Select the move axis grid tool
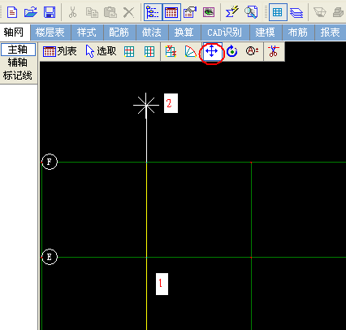346x330 pixels. (x=212, y=51)
